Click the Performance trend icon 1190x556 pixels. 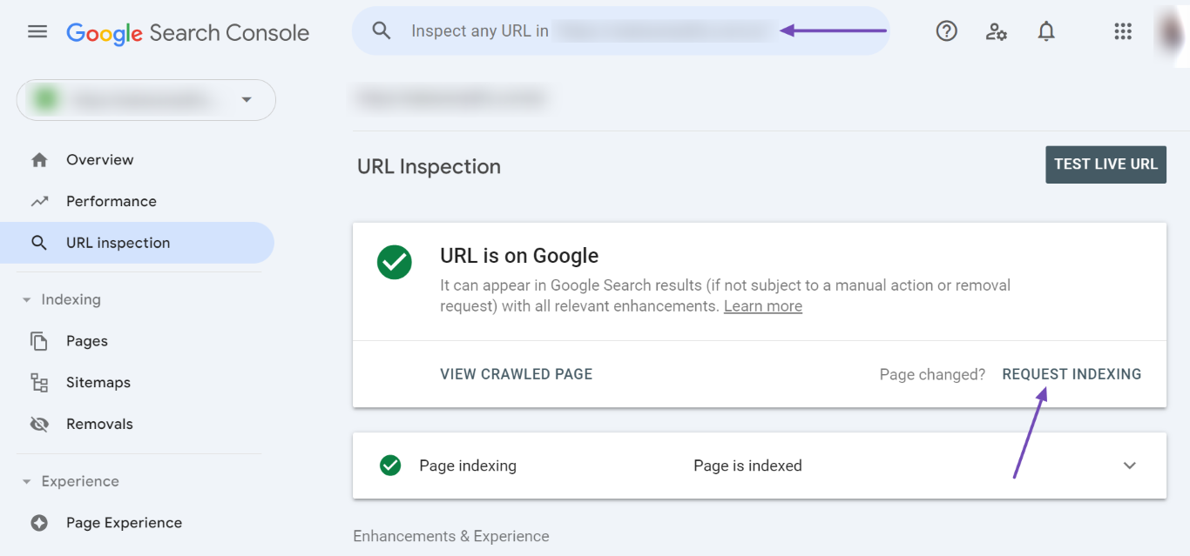[39, 201]
